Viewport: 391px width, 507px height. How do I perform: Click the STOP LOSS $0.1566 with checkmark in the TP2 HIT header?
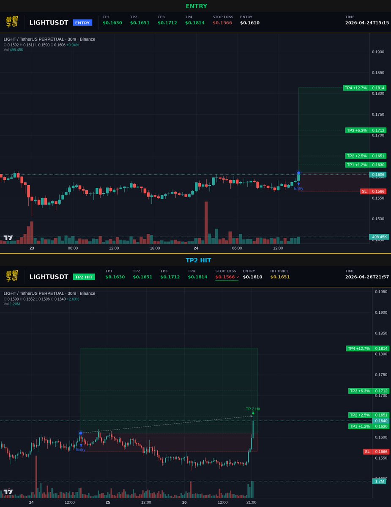pos(227,277)
